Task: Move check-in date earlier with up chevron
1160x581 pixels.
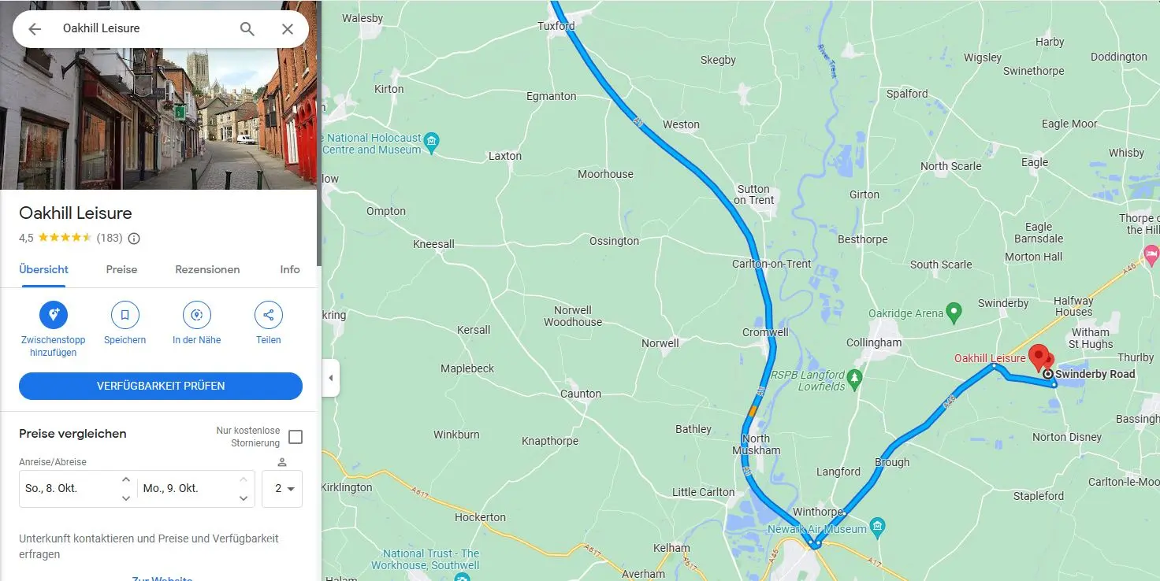Action: pos(126,479)
